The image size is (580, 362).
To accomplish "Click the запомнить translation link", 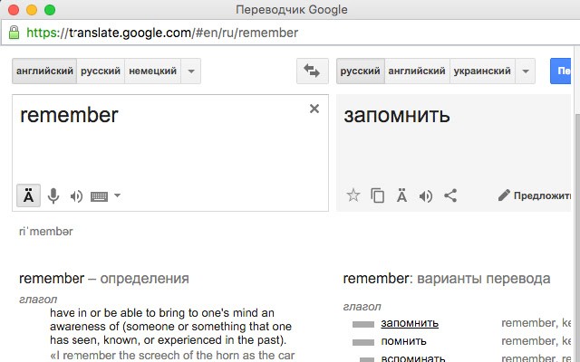I will [410, 323].
